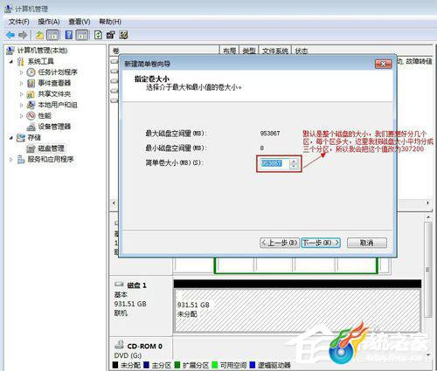Click the Properties toolbar icon
This screenshot has width=437, height=371.
111,35
